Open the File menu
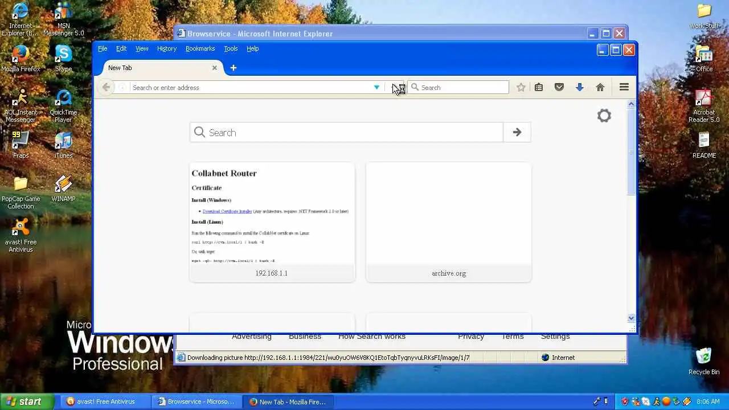 point(103,48)
